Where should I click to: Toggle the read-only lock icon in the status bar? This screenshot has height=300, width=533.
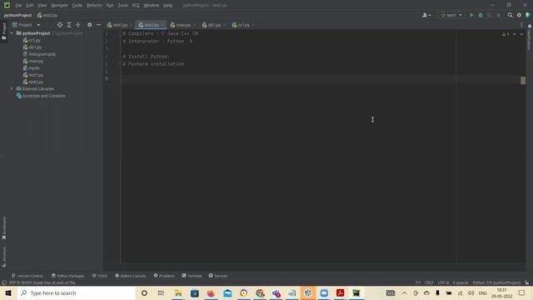point(526,282)
